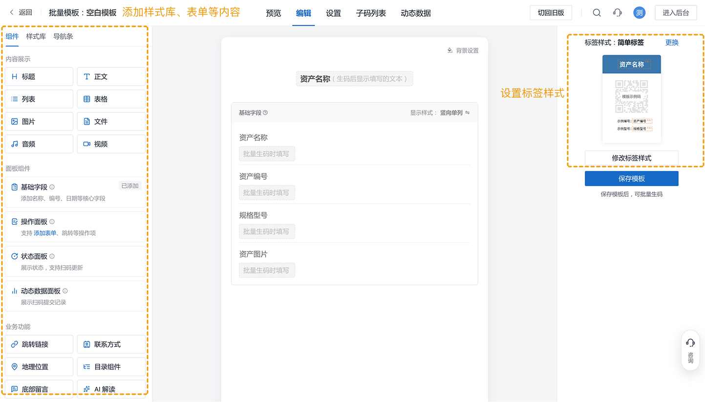Click 更换 to change label style

point(672,42)
